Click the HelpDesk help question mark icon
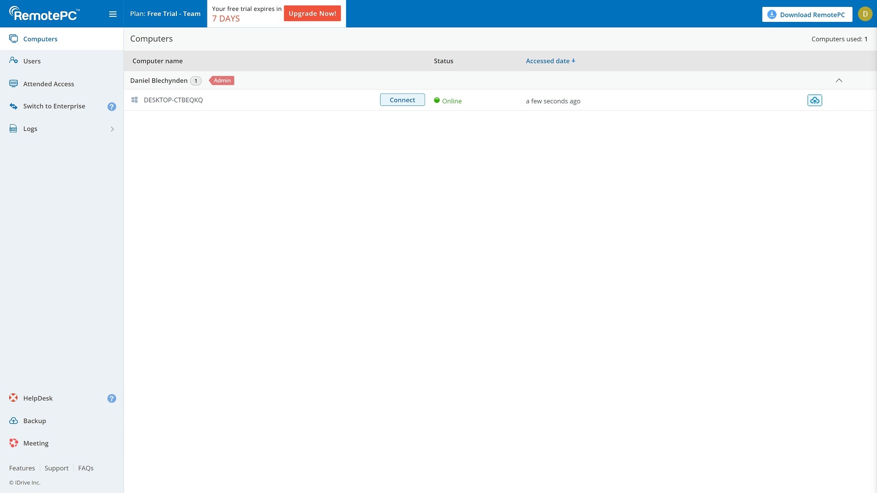This screenshot has height=493, width=877. pyautogui.click(x=111, y=399)
